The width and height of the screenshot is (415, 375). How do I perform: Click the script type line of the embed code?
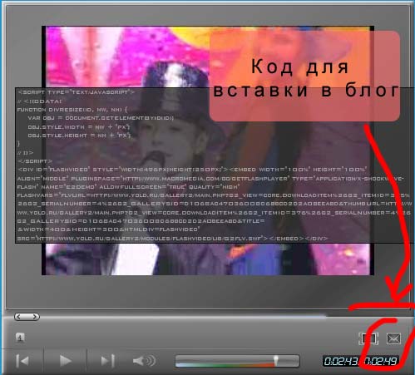[76, 92]
